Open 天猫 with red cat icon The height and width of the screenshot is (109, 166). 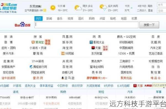(96, 48)
